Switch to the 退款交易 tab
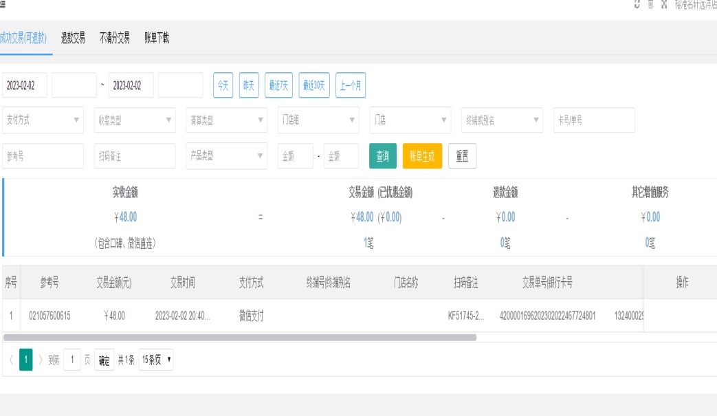The image size is (717, 416). click(73, 39)
